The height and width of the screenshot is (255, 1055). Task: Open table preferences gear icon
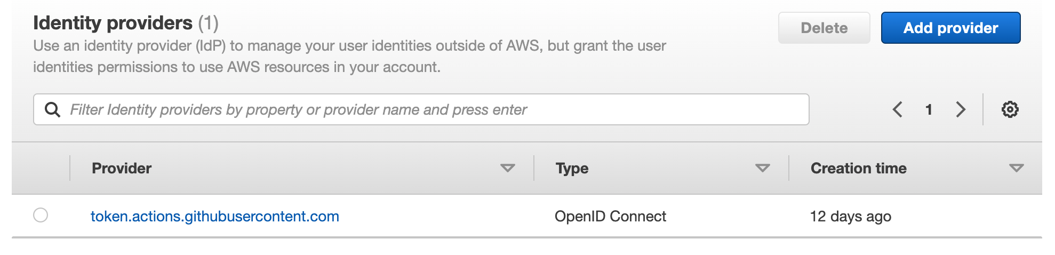tap(1010, 109)
